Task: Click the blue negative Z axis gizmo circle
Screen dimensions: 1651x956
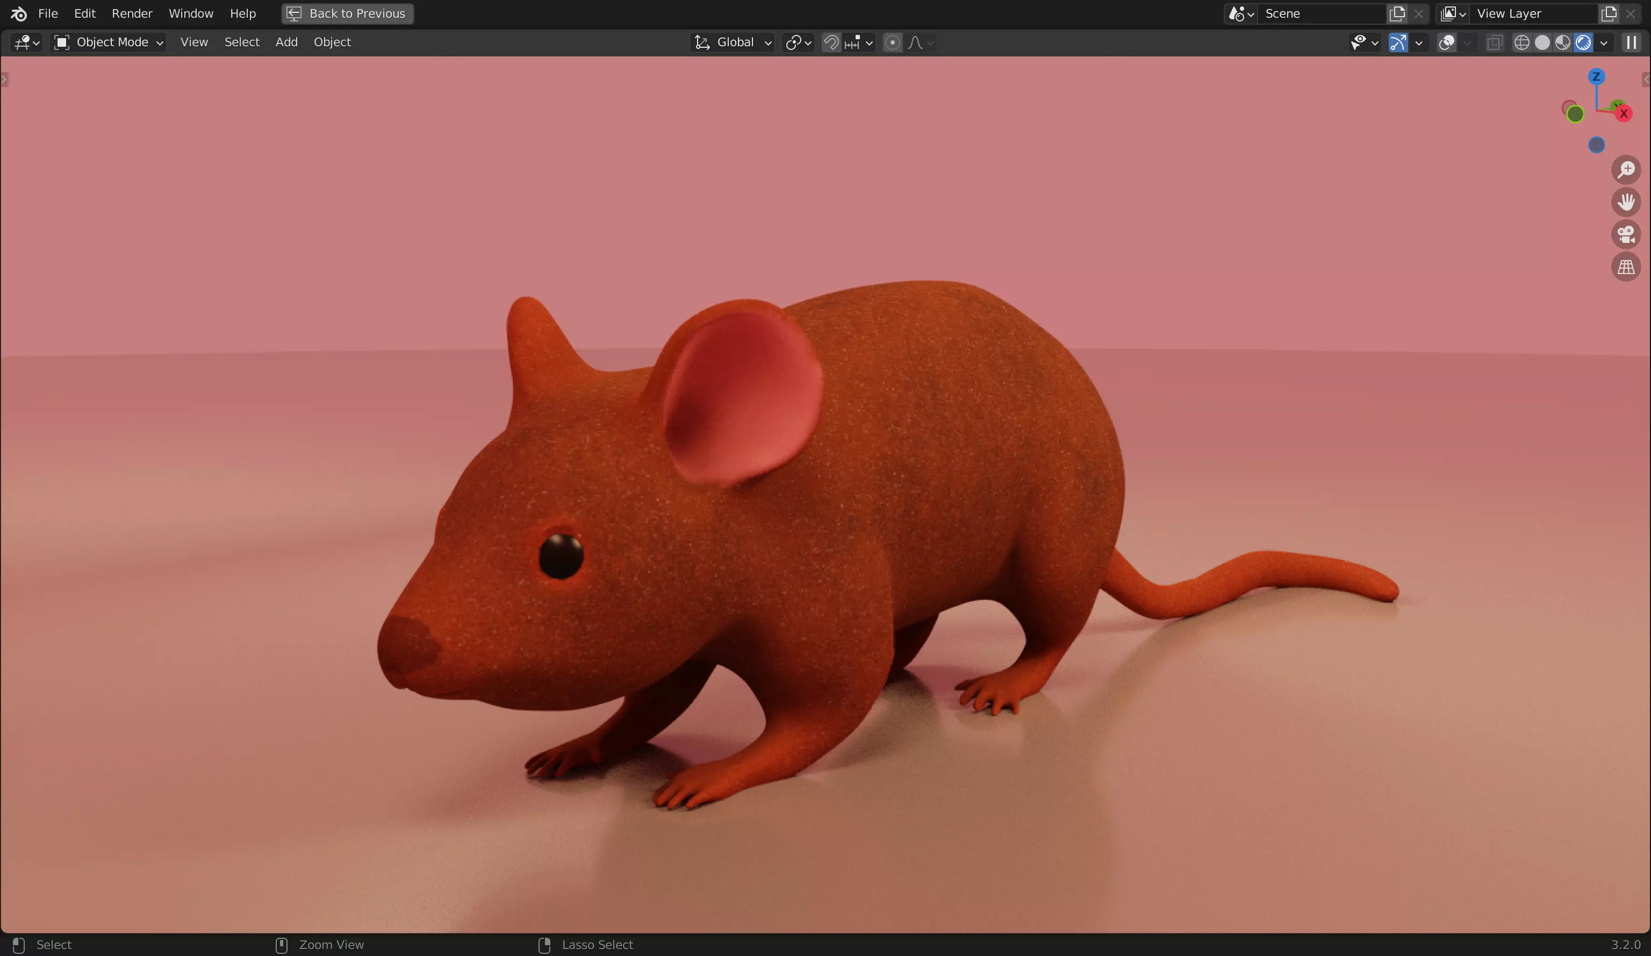Action: coord(1597,145)
